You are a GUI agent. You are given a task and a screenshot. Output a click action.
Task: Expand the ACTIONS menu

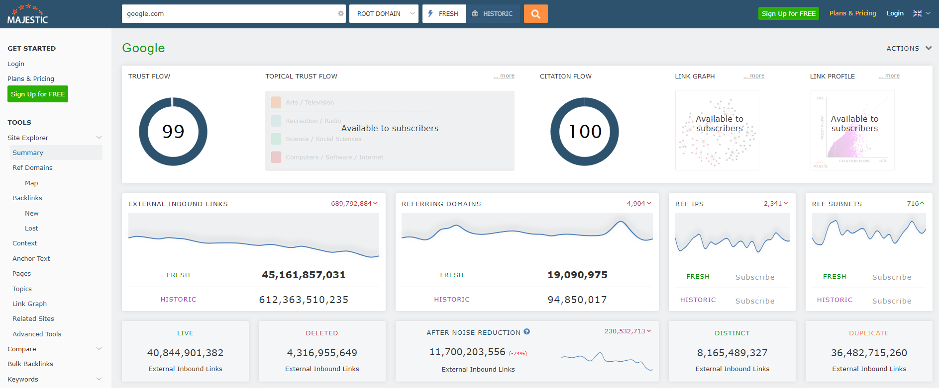pos(909,48)
